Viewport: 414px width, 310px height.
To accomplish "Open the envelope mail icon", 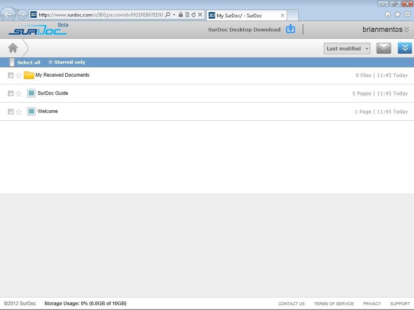I will 384,48.
